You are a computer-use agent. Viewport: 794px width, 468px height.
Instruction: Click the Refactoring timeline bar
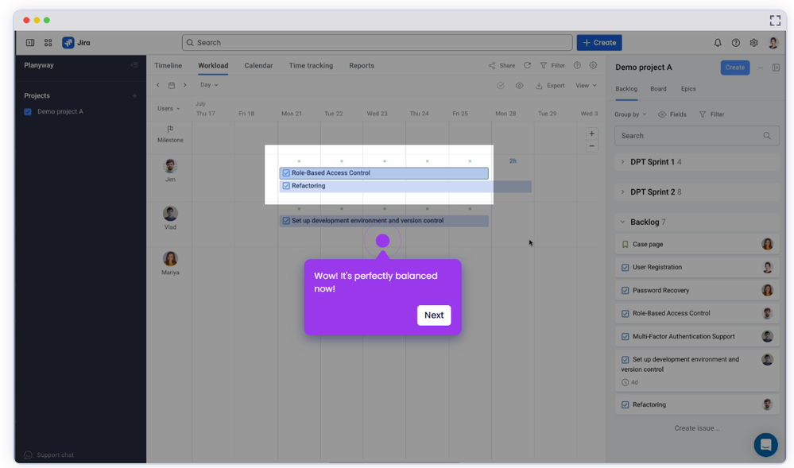[x=405, y=186]
